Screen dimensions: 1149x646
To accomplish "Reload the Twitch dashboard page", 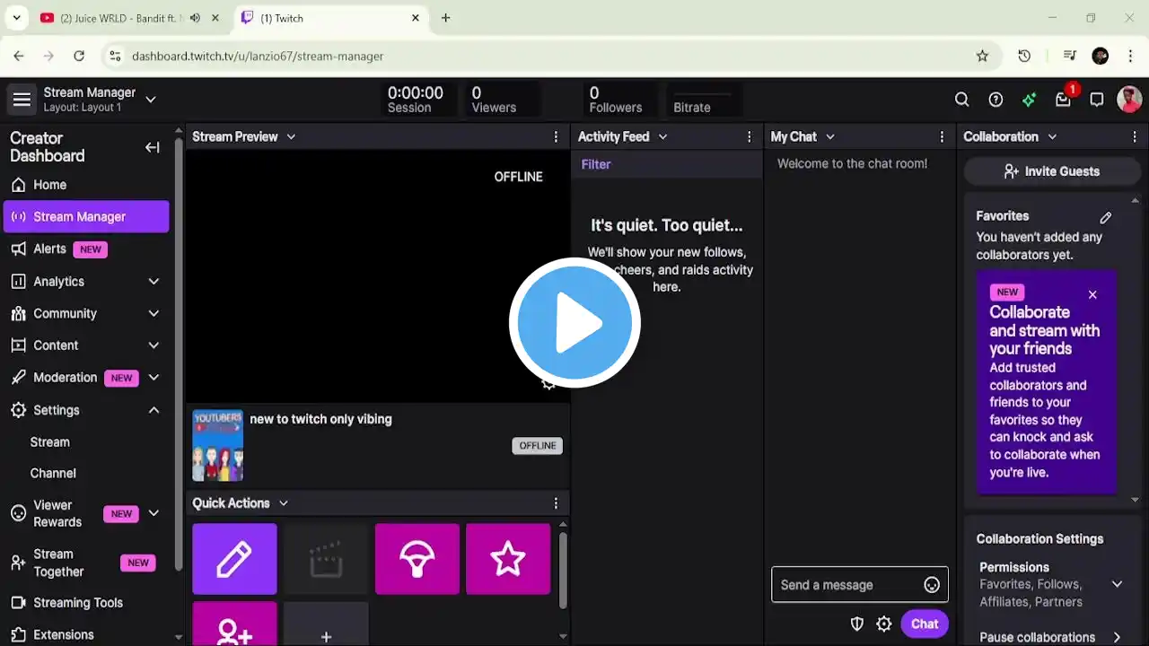I will point(79,56).
